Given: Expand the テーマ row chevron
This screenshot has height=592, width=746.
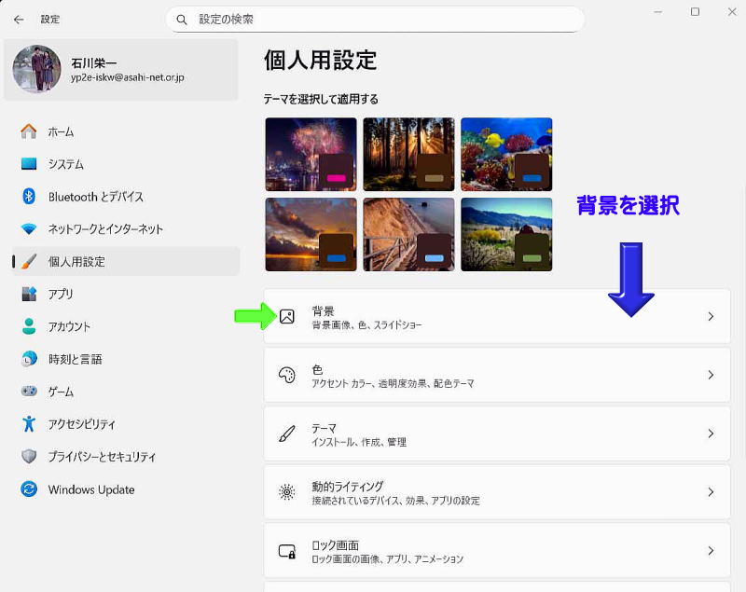Looking at the screenshot, I should tap(711, 434).
